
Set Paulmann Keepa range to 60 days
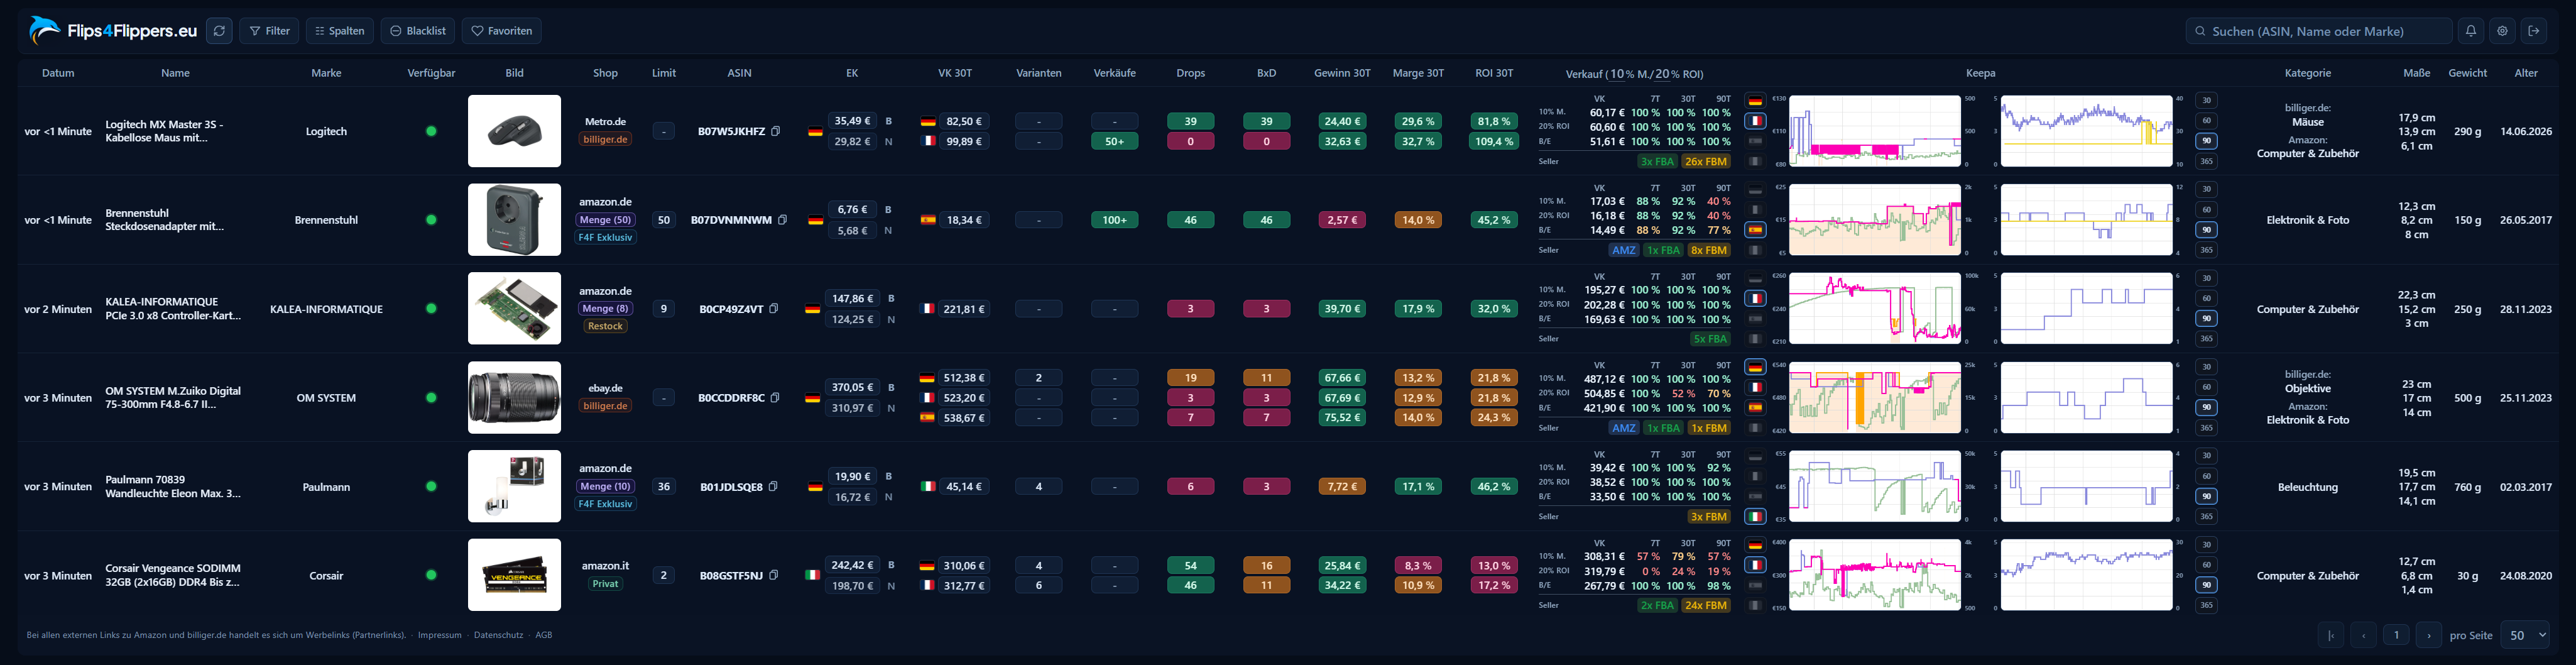2206,476
